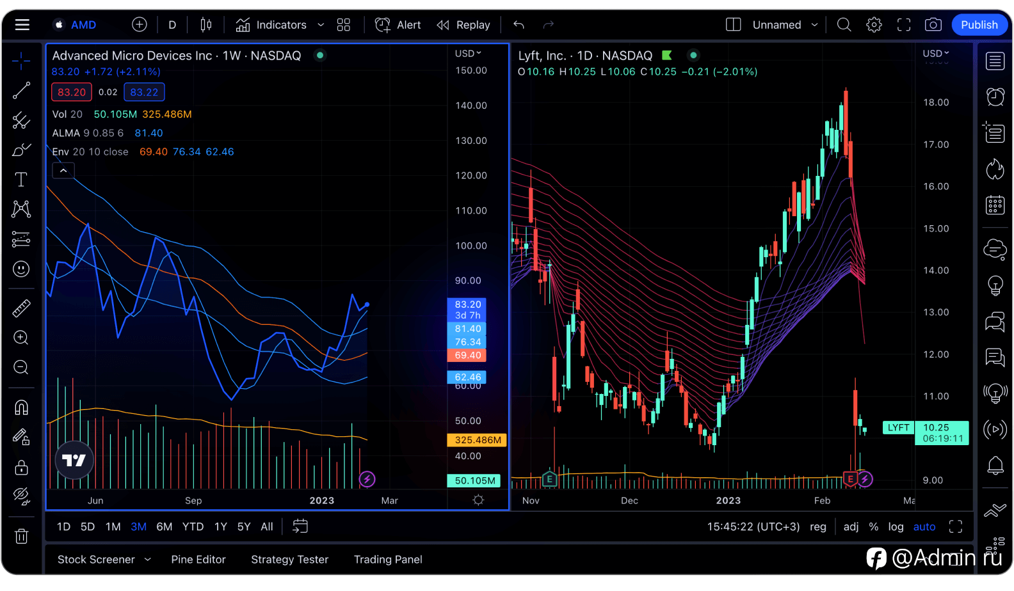Maximize chart with bottom-right brackets icon
1014x591 pixels.
tap(956, 526)
